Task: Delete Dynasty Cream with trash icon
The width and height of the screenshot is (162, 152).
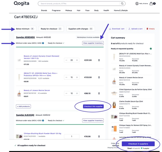Action: click(99, 60)
